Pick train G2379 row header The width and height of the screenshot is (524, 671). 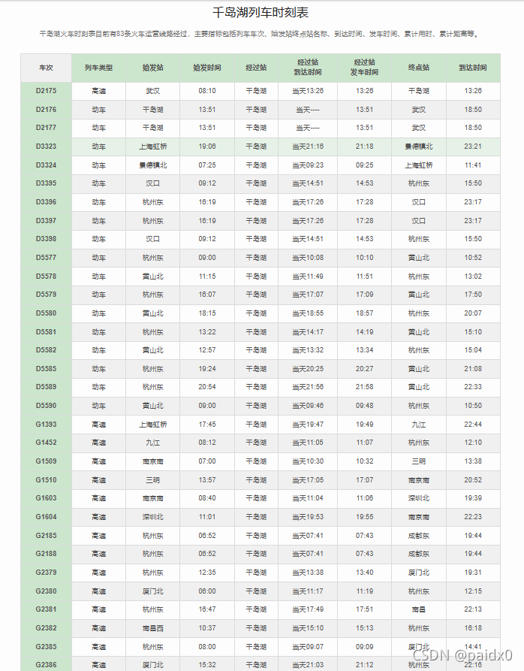pyautogui.click(x=46, y=573)
